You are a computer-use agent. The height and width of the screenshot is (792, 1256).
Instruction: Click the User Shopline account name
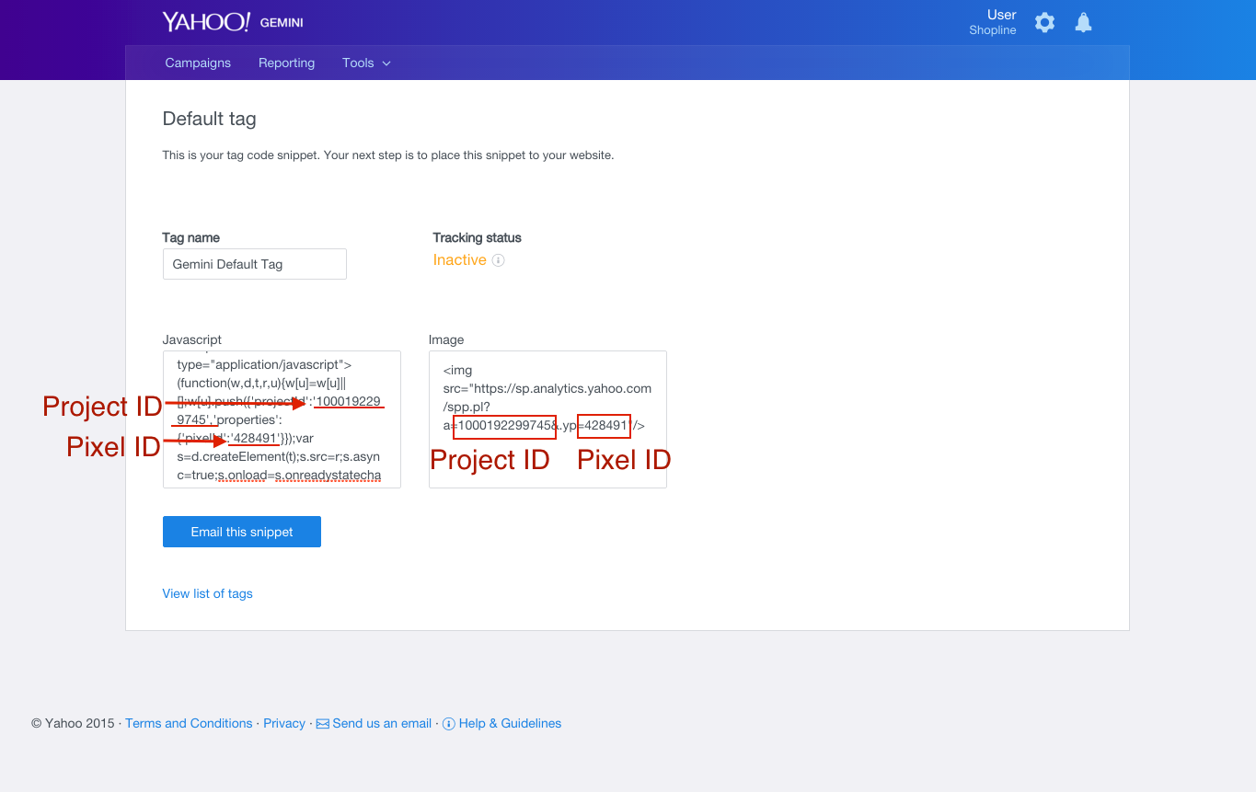(x=993, y=22)
